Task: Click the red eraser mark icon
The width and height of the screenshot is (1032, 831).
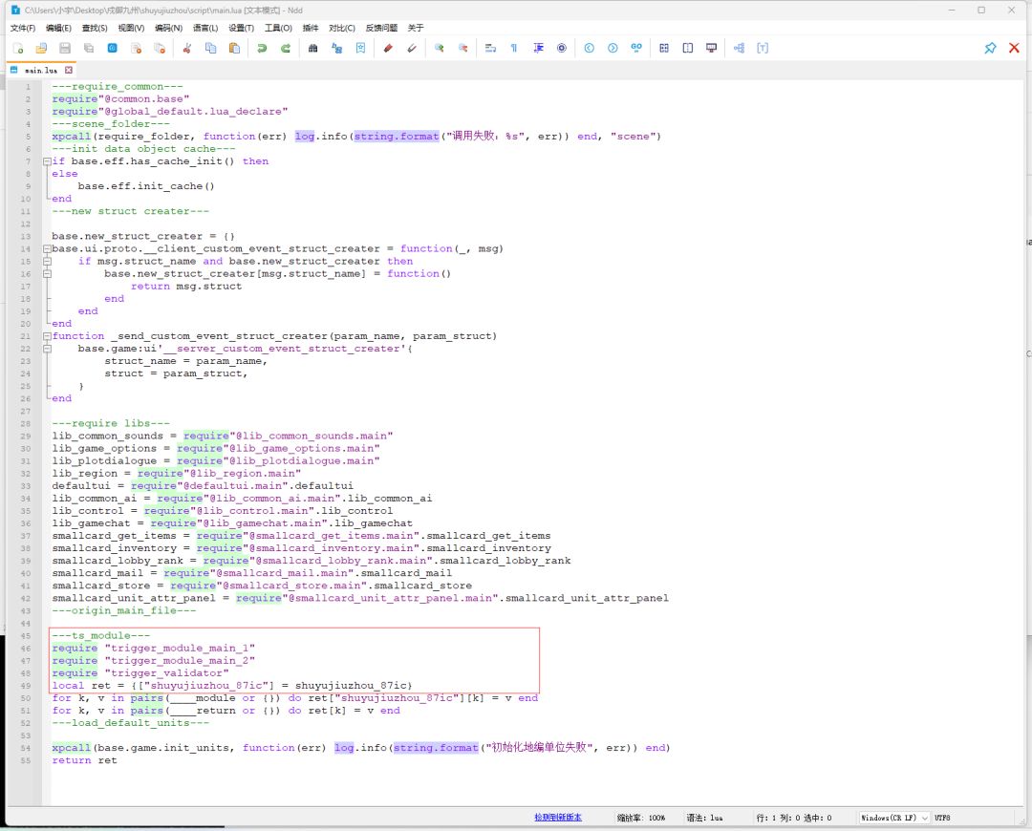Action: tap(388, 48)
